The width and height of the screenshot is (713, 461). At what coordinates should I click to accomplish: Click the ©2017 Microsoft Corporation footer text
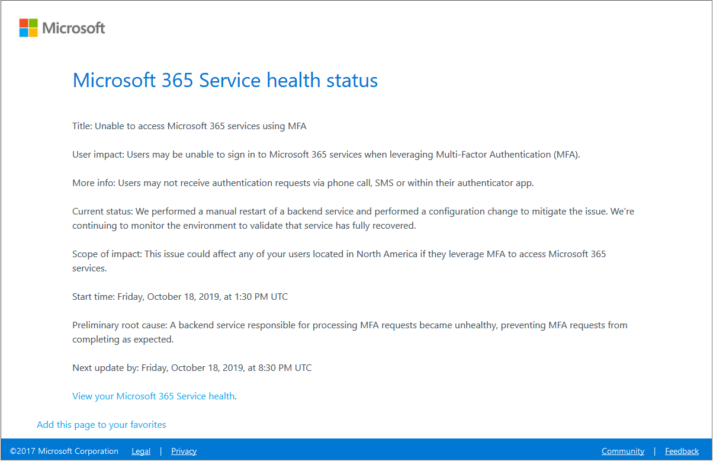click(64, 451)
